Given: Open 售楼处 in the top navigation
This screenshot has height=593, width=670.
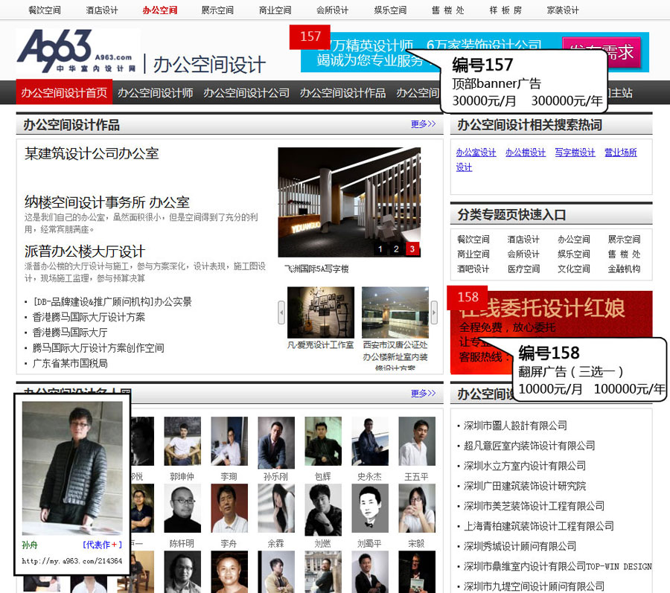Looking at the screenshot, I should tap(448, 10).
